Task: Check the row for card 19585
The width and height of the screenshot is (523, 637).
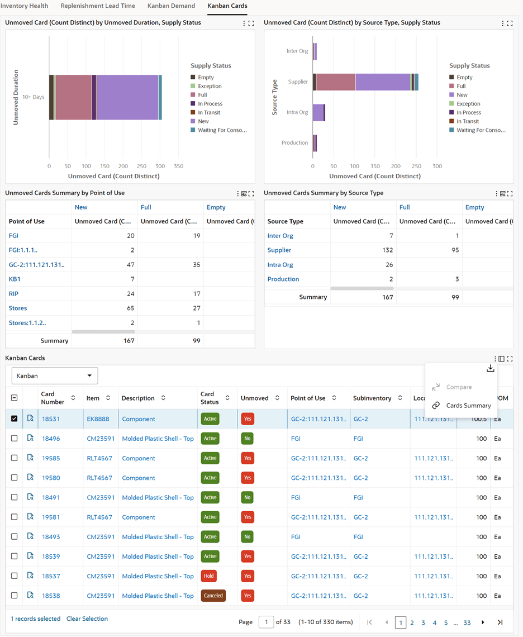Action: point(14,458)
